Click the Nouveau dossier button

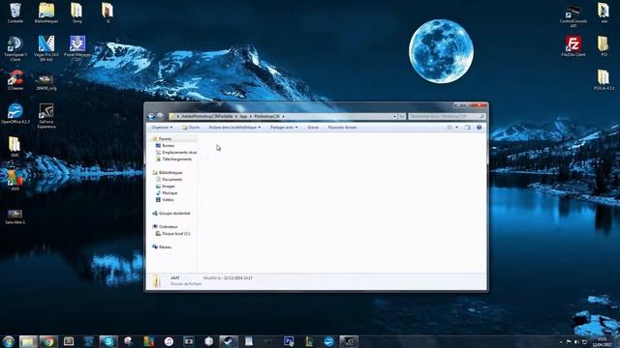pyautogui.click(x=342, y=128)
